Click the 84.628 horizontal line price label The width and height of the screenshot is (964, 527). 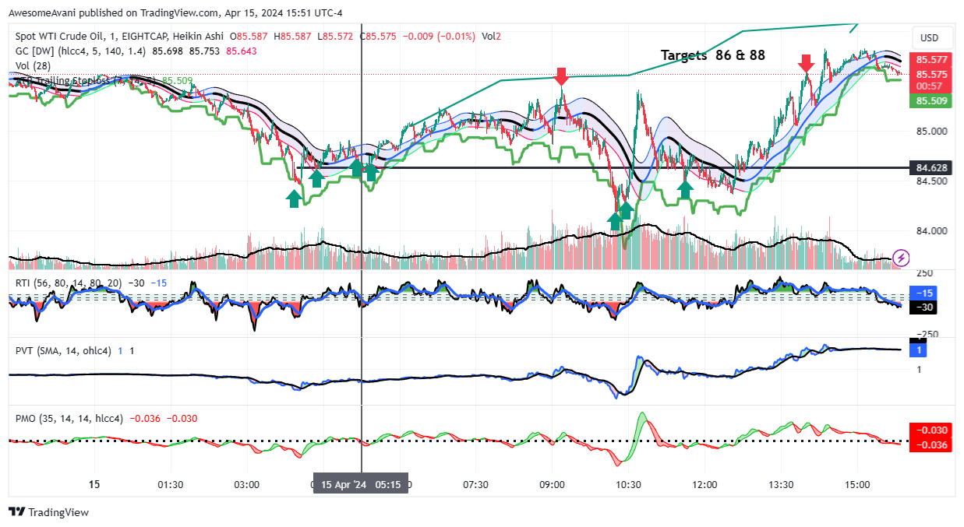[x=931, y=167]
